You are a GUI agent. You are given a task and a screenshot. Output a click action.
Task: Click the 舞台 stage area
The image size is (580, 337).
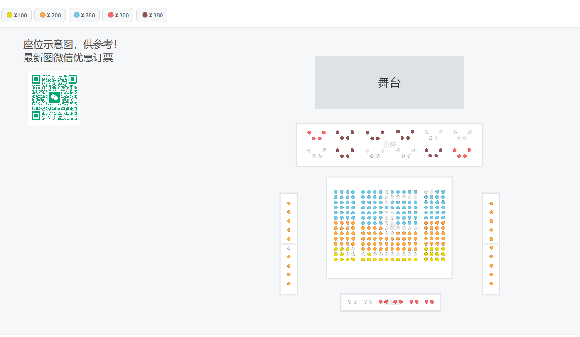click(x=389, y=83)
